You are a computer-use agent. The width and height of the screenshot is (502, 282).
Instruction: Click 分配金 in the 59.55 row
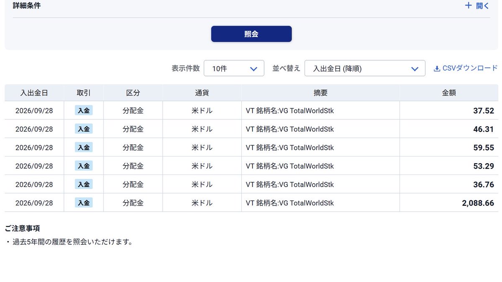(133, 148)
